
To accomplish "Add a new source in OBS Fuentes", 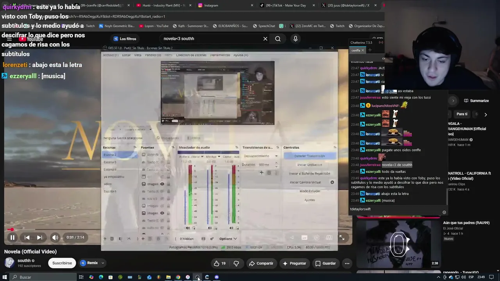I will 143,239.
